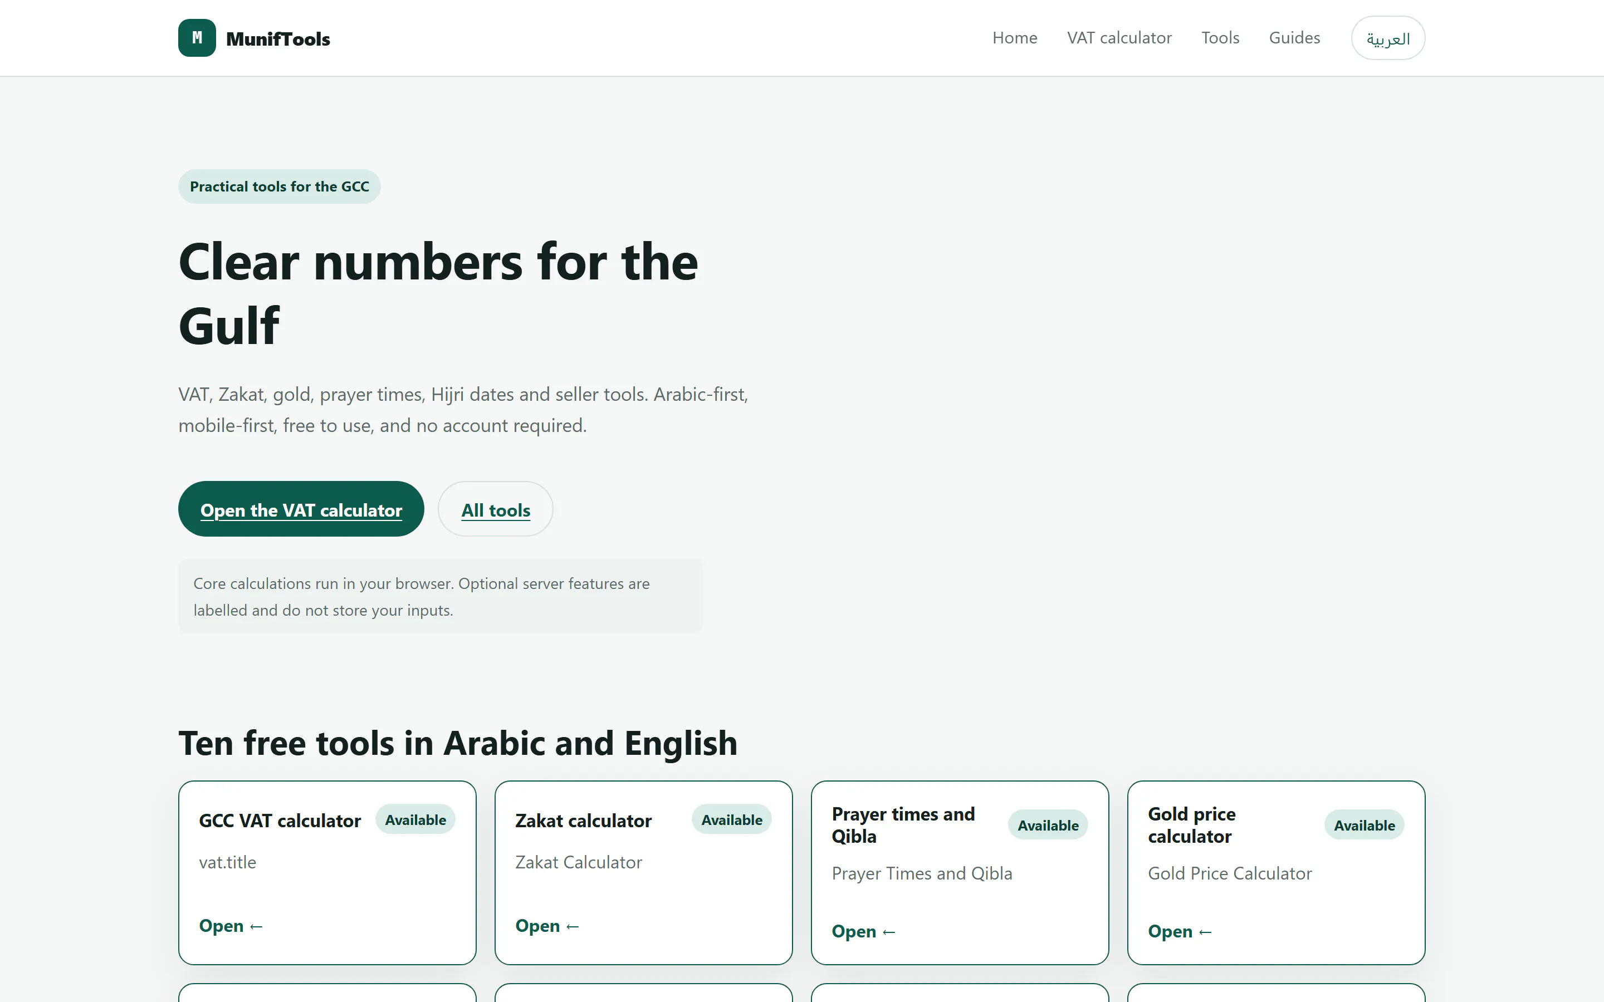Click the Gold price calculator card title
1604x1002 pixels.
click(1192, 825)
